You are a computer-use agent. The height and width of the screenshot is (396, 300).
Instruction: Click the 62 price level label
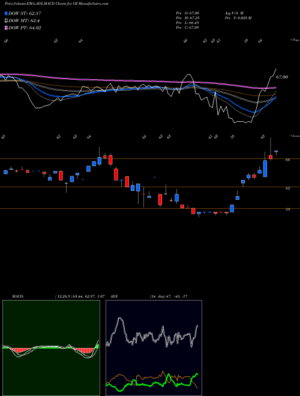287,188
